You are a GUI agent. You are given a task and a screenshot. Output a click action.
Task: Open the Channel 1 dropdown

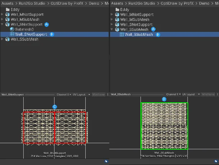point(173,94)
